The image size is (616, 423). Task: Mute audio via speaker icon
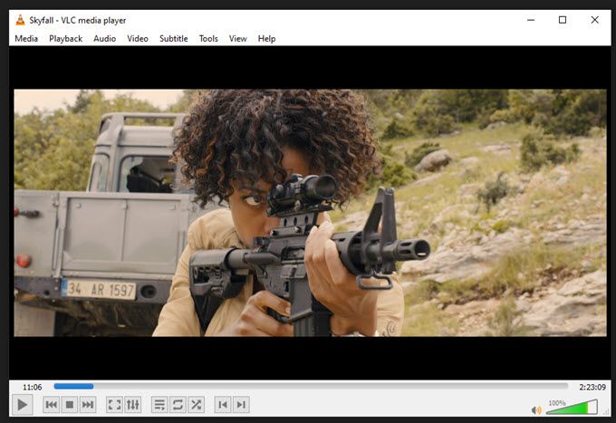[x=536, y=410]
